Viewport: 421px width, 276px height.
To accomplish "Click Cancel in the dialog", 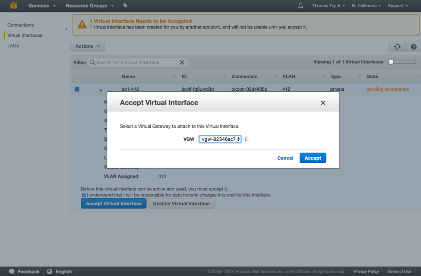I will tap(285, 158).
